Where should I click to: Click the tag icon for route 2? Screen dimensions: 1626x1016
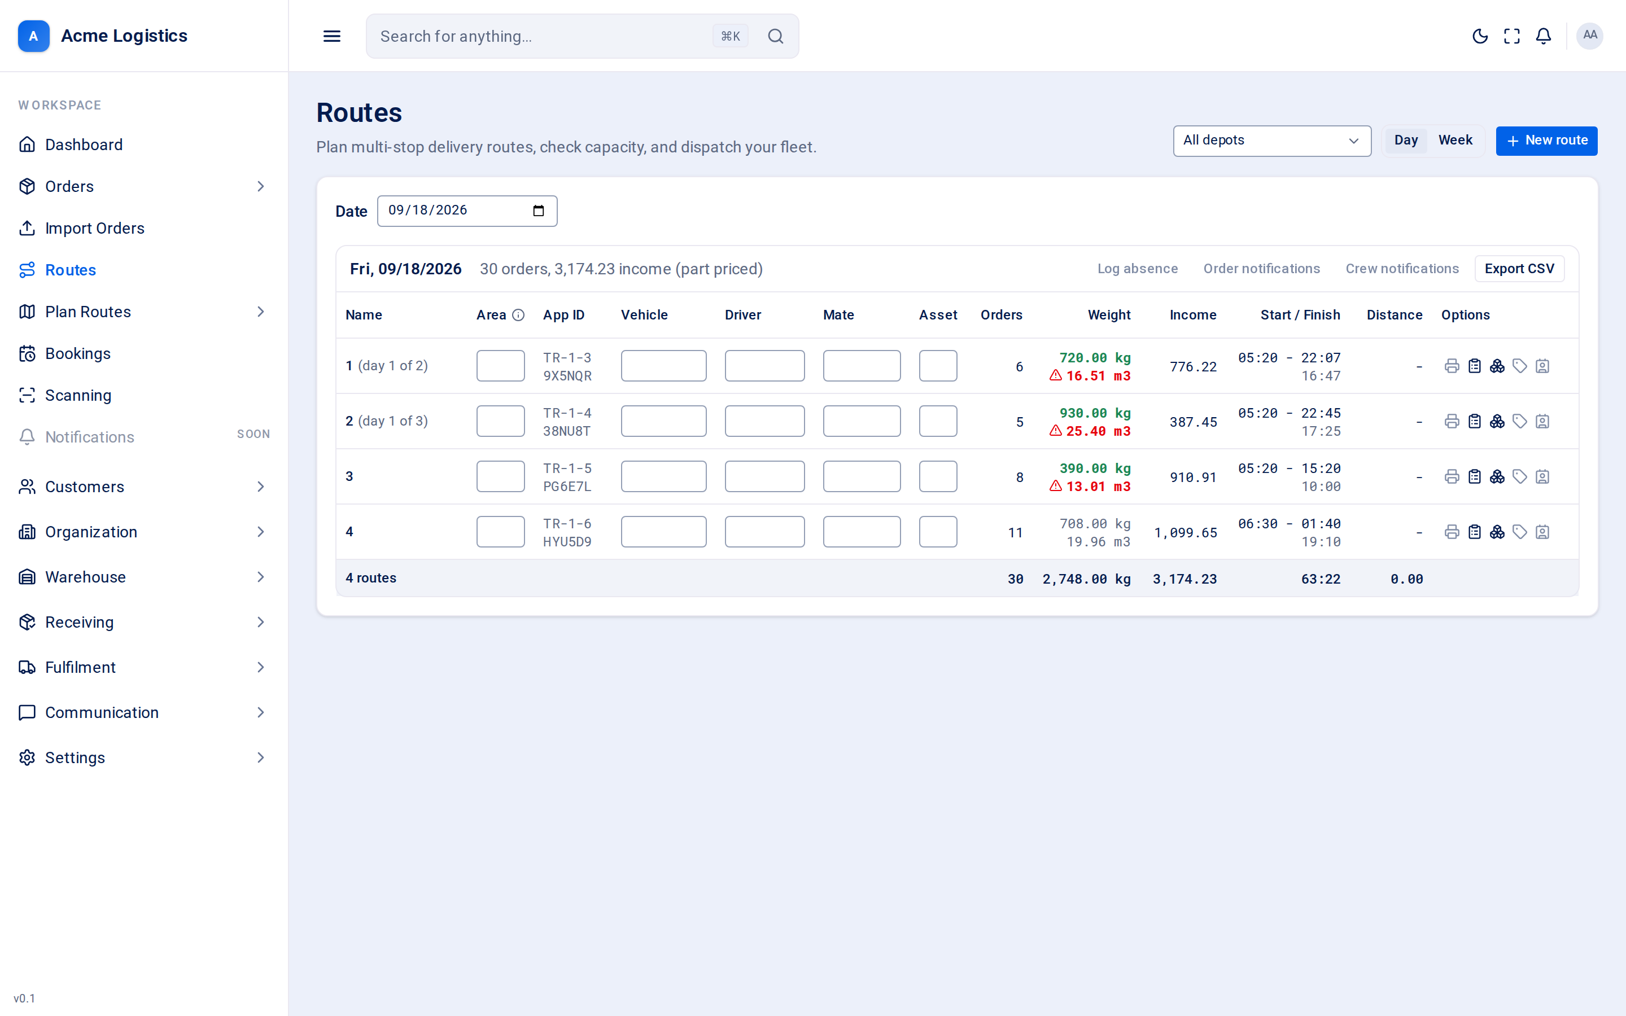1520,421
